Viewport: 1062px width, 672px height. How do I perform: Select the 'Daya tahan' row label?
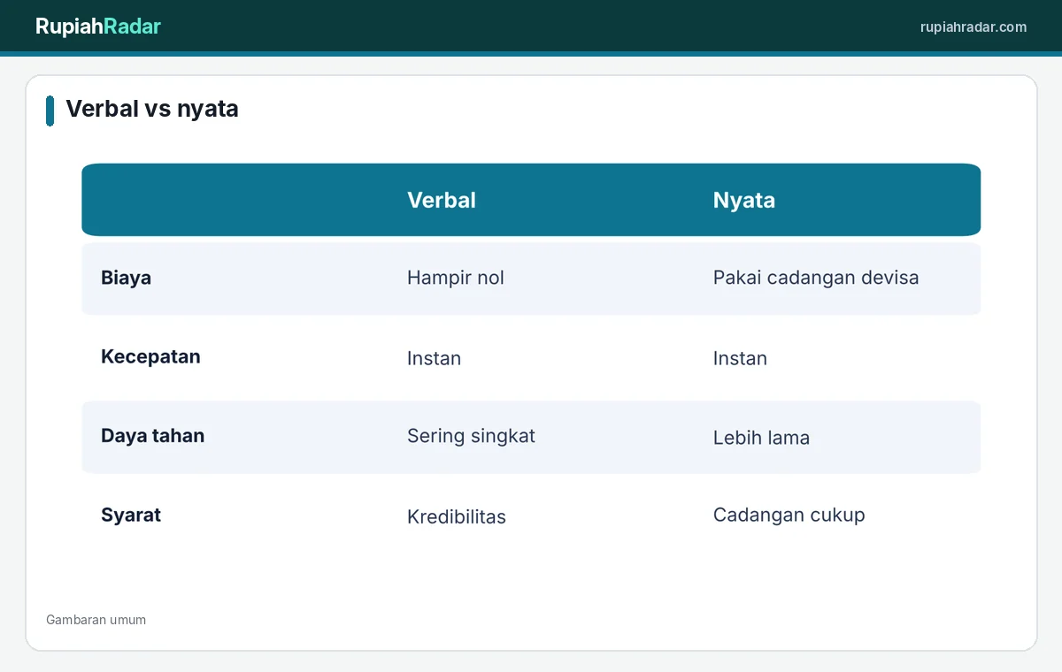pyautogui.click(x=152, y=435)
